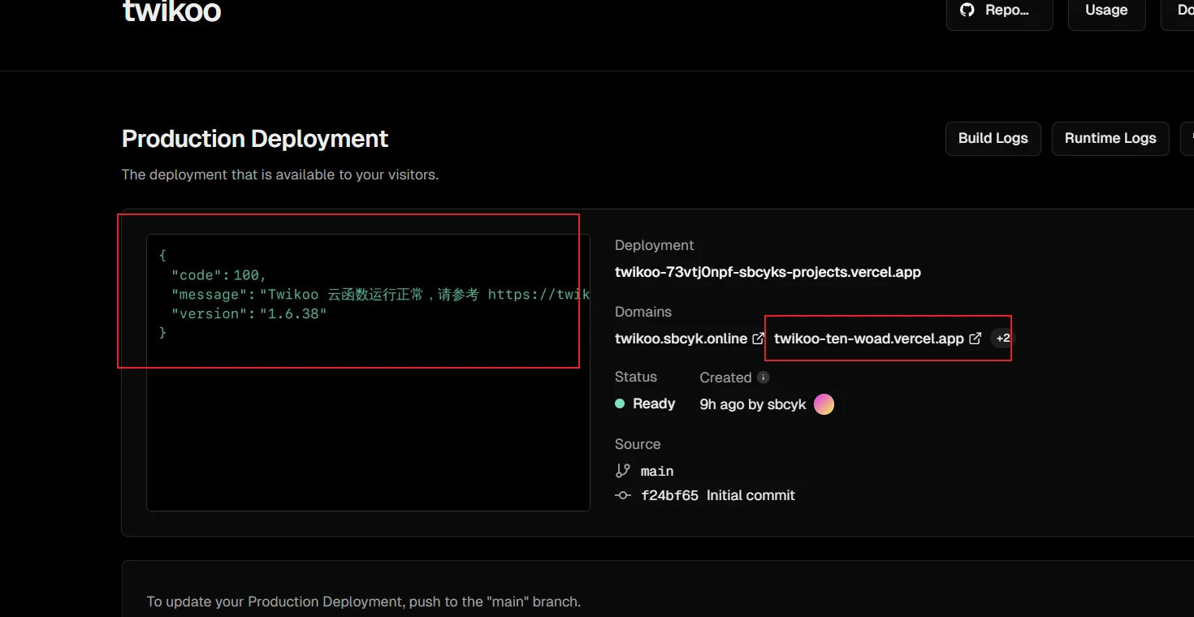Open the twikoo-73vtj0npf deployment URL
Screen dimensions: 1194x617
click(x=768, y=272)
